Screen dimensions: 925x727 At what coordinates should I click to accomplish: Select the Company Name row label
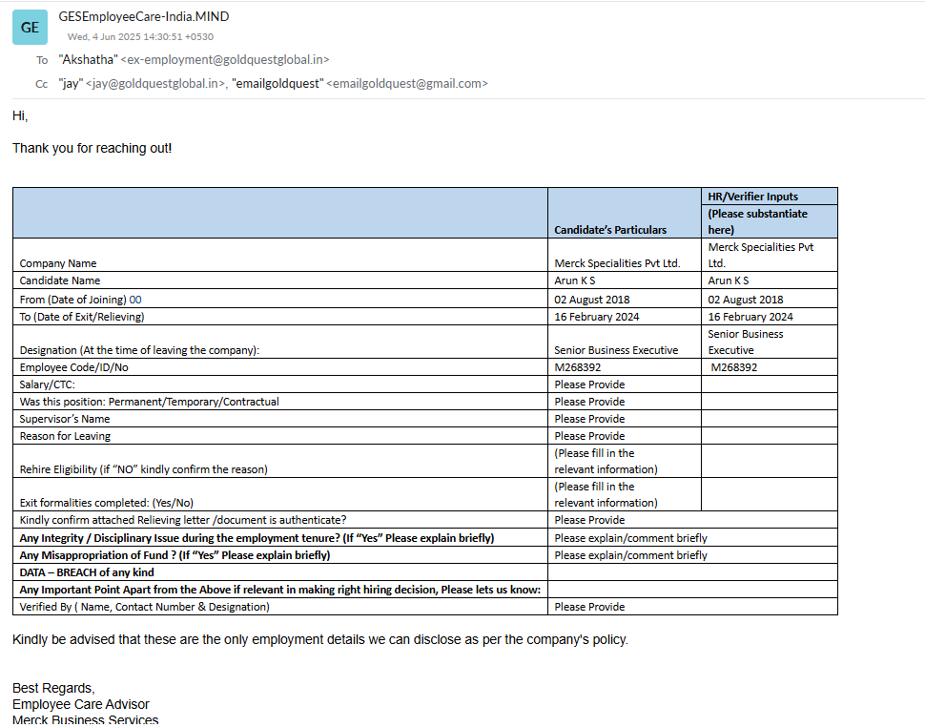click(x=58, y=263)
